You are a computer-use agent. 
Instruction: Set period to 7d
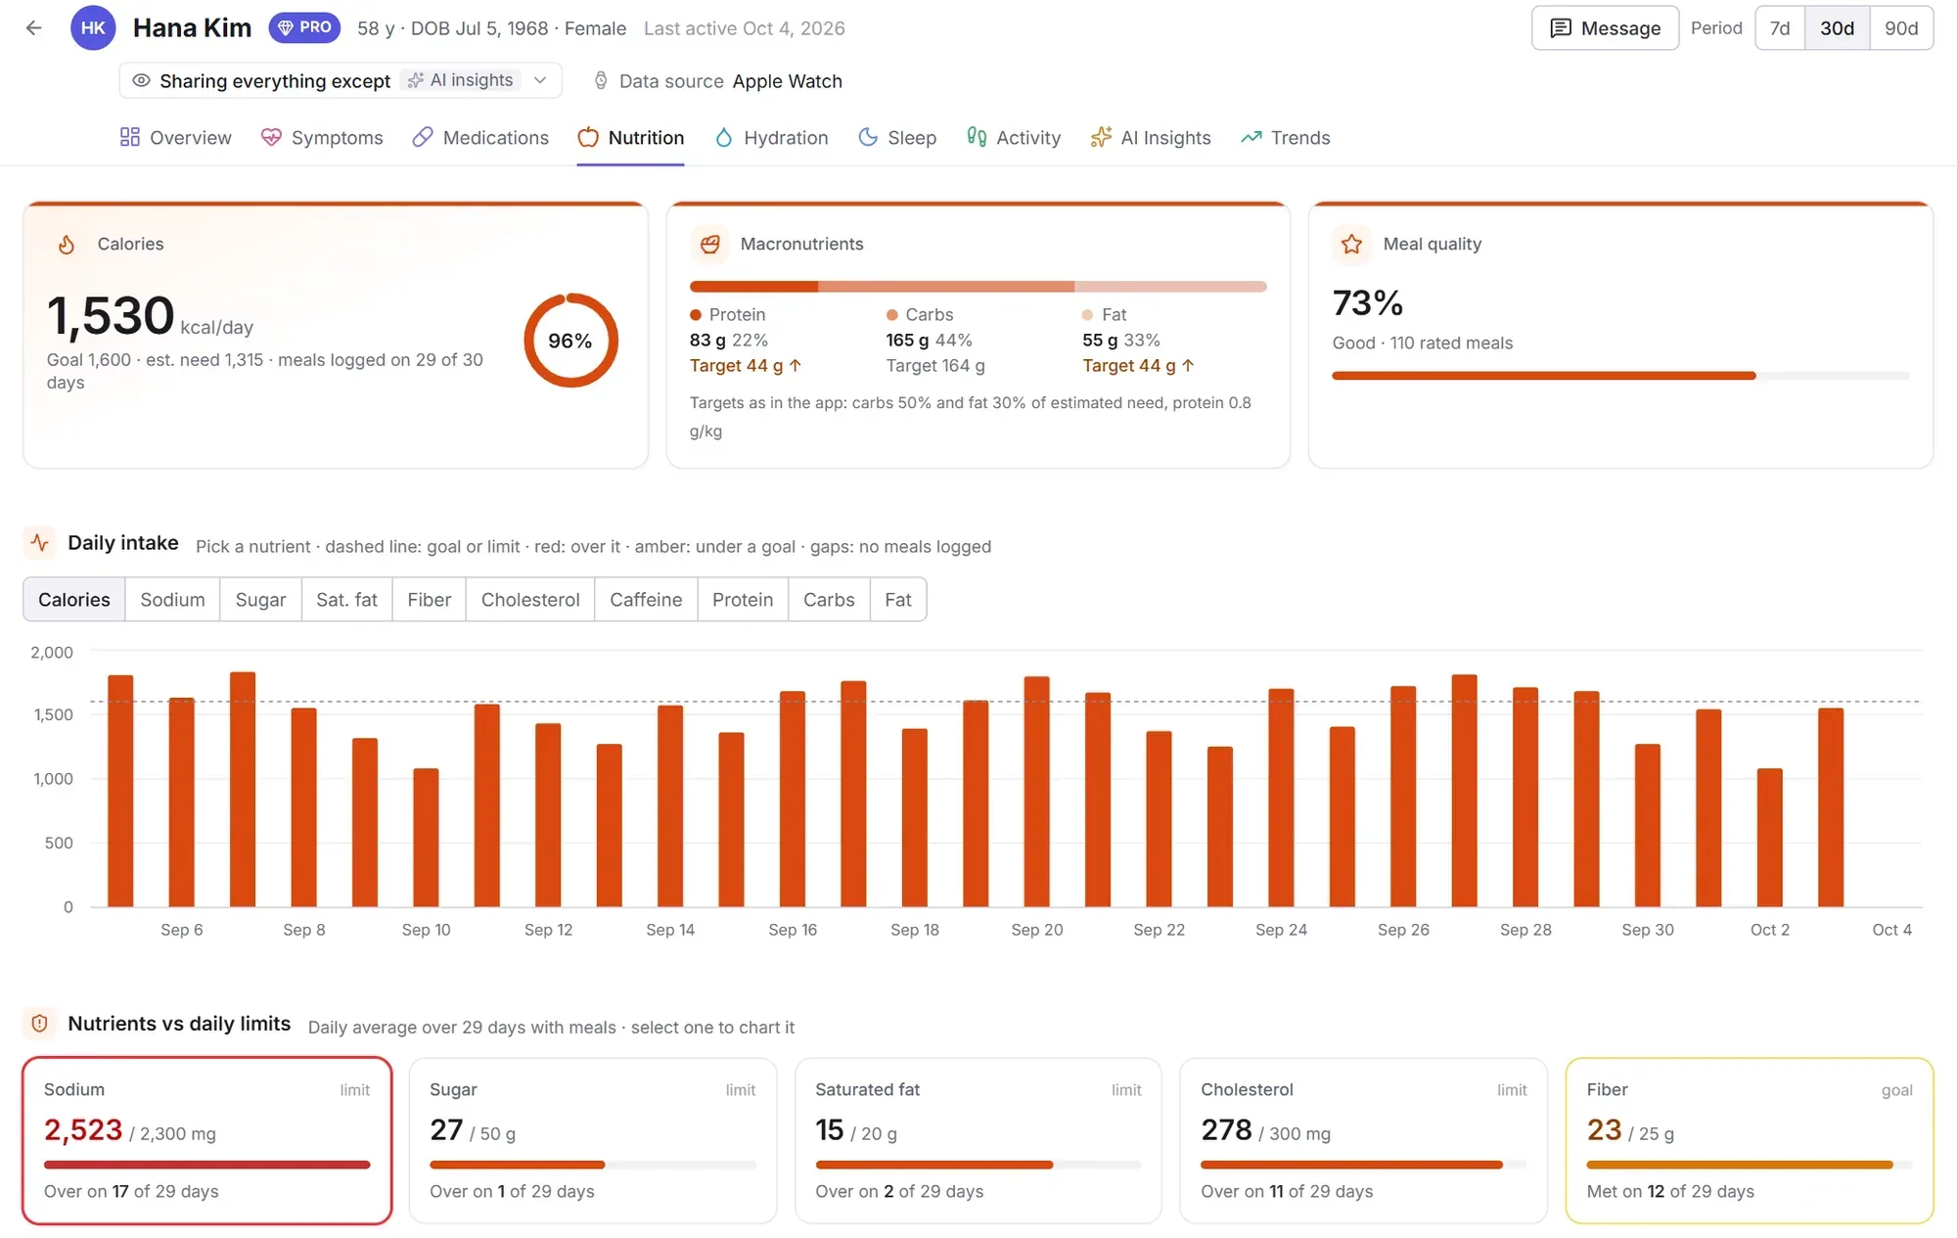1780,28
